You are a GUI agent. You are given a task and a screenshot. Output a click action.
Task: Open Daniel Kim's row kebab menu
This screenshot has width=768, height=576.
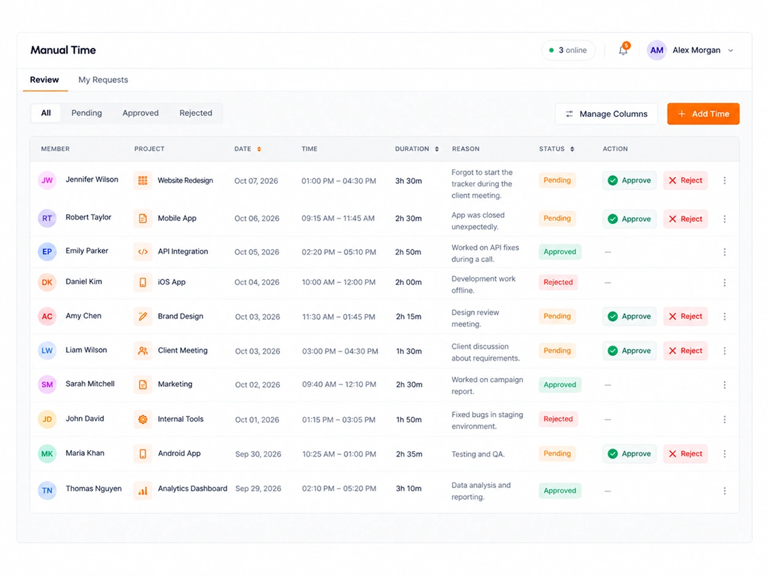pos(724,282)
